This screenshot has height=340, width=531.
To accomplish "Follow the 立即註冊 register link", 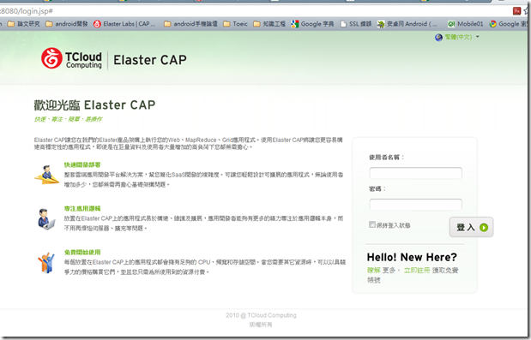I will [x=417, y=271].
